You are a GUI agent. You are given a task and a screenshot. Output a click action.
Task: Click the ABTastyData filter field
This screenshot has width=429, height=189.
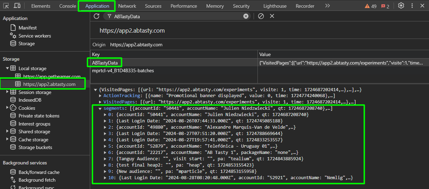pyautogui.click(x=177, y=16)
